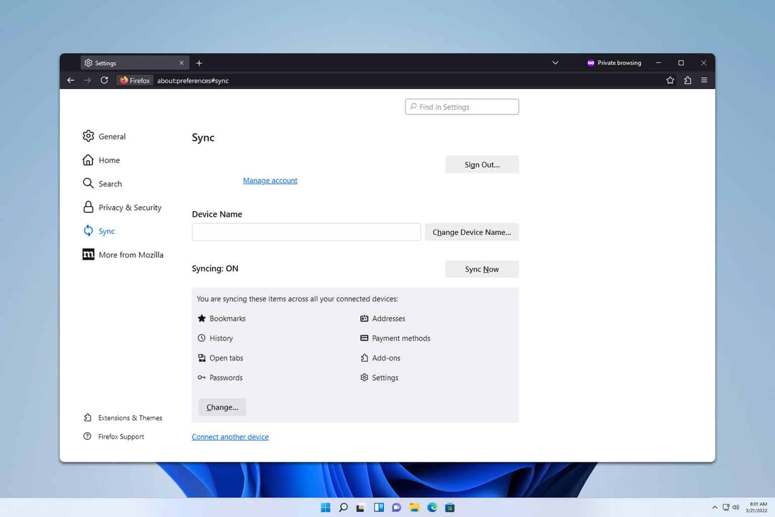Open Privacy & Security settings
This screenshot has width=775, height=517.
[x=122, y=208]
